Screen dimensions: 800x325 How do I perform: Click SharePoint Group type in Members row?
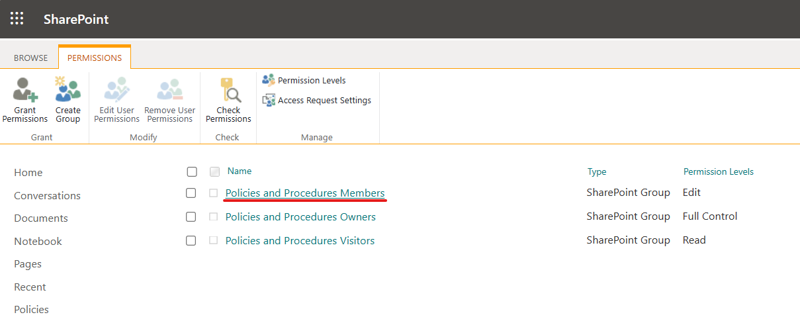pyautogui.click(x=629, y=193)
